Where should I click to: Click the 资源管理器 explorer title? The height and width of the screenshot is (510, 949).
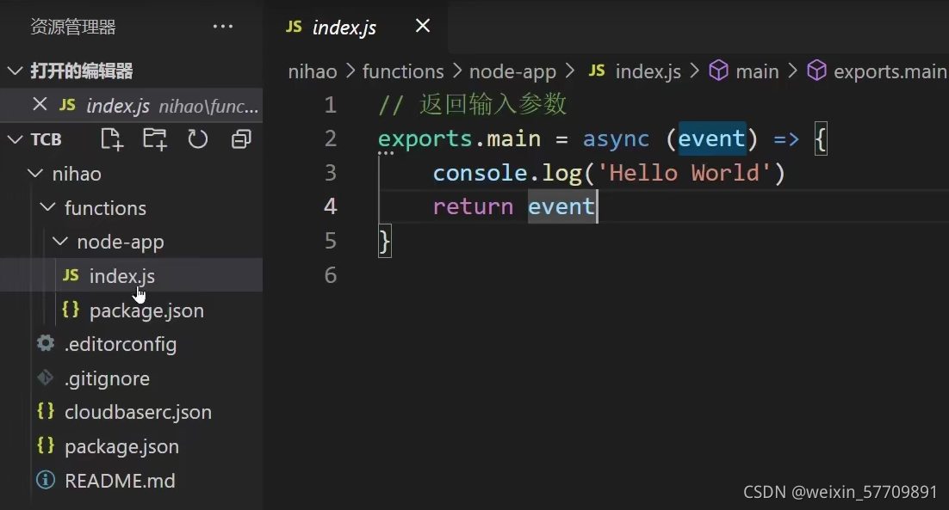[73, 27]
